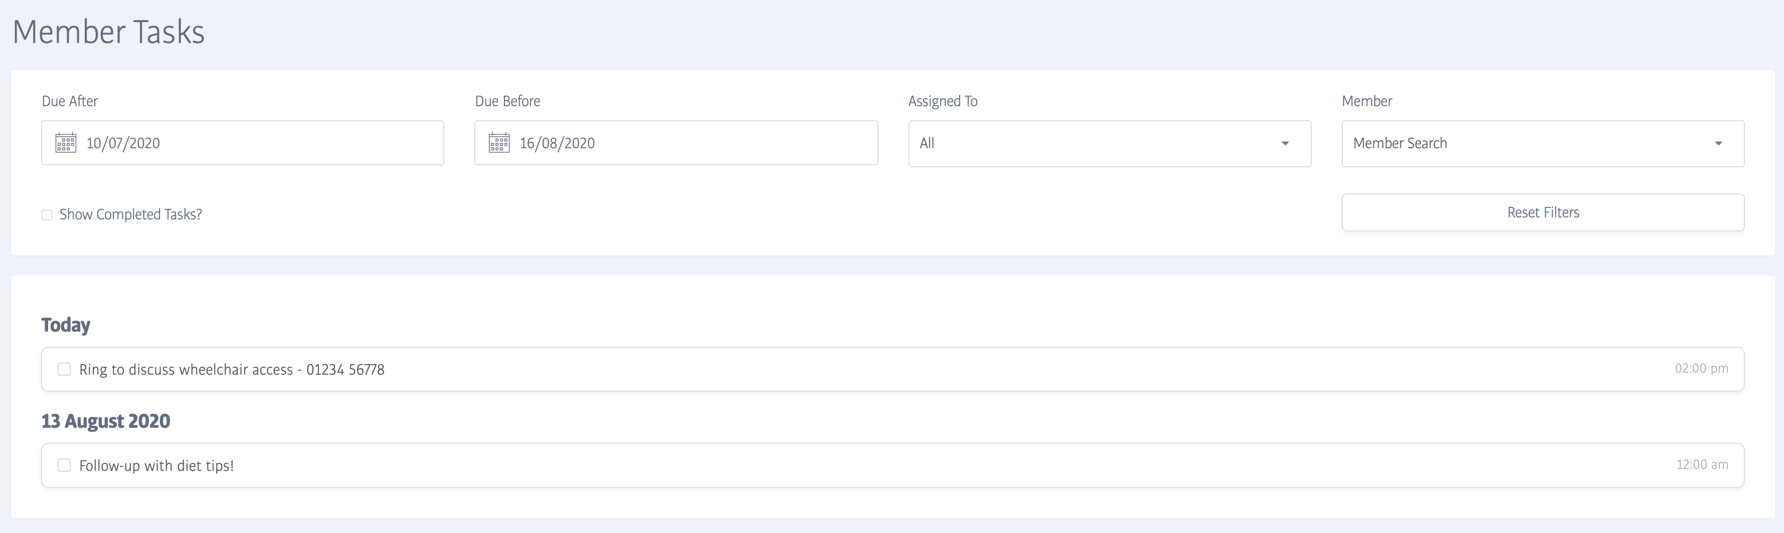The width and height of the screenshot is (1784, 533).
Task: Expand the Member Search dropdown
Action: point(1542,143)
